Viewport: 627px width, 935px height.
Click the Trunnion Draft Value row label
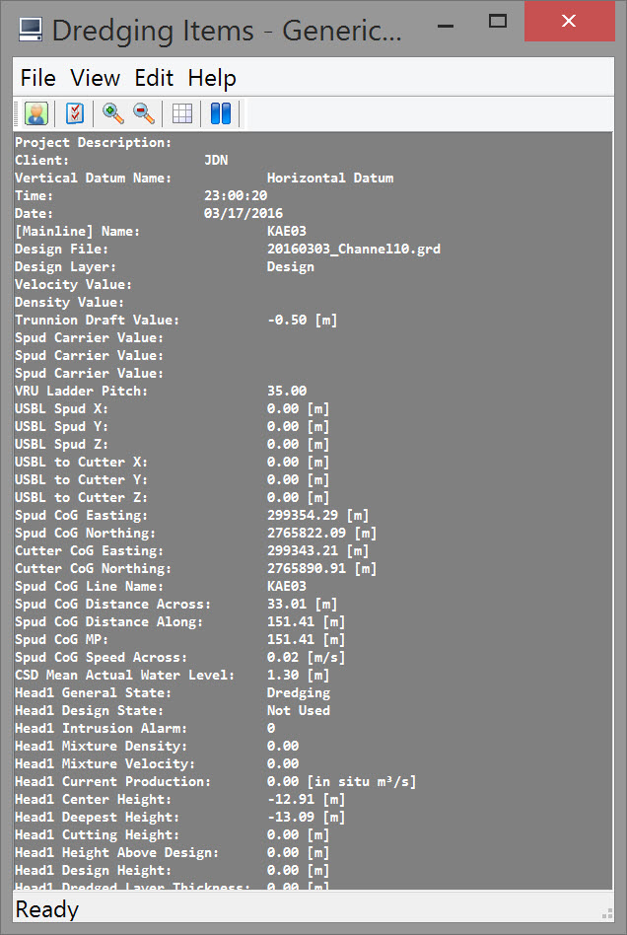(x=97, y=320)
